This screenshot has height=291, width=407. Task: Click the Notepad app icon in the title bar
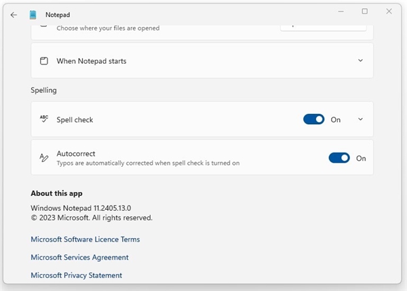click(33, 14)
